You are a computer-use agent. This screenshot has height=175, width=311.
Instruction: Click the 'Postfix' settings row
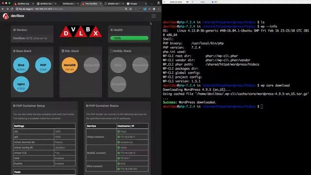[44, 163]
